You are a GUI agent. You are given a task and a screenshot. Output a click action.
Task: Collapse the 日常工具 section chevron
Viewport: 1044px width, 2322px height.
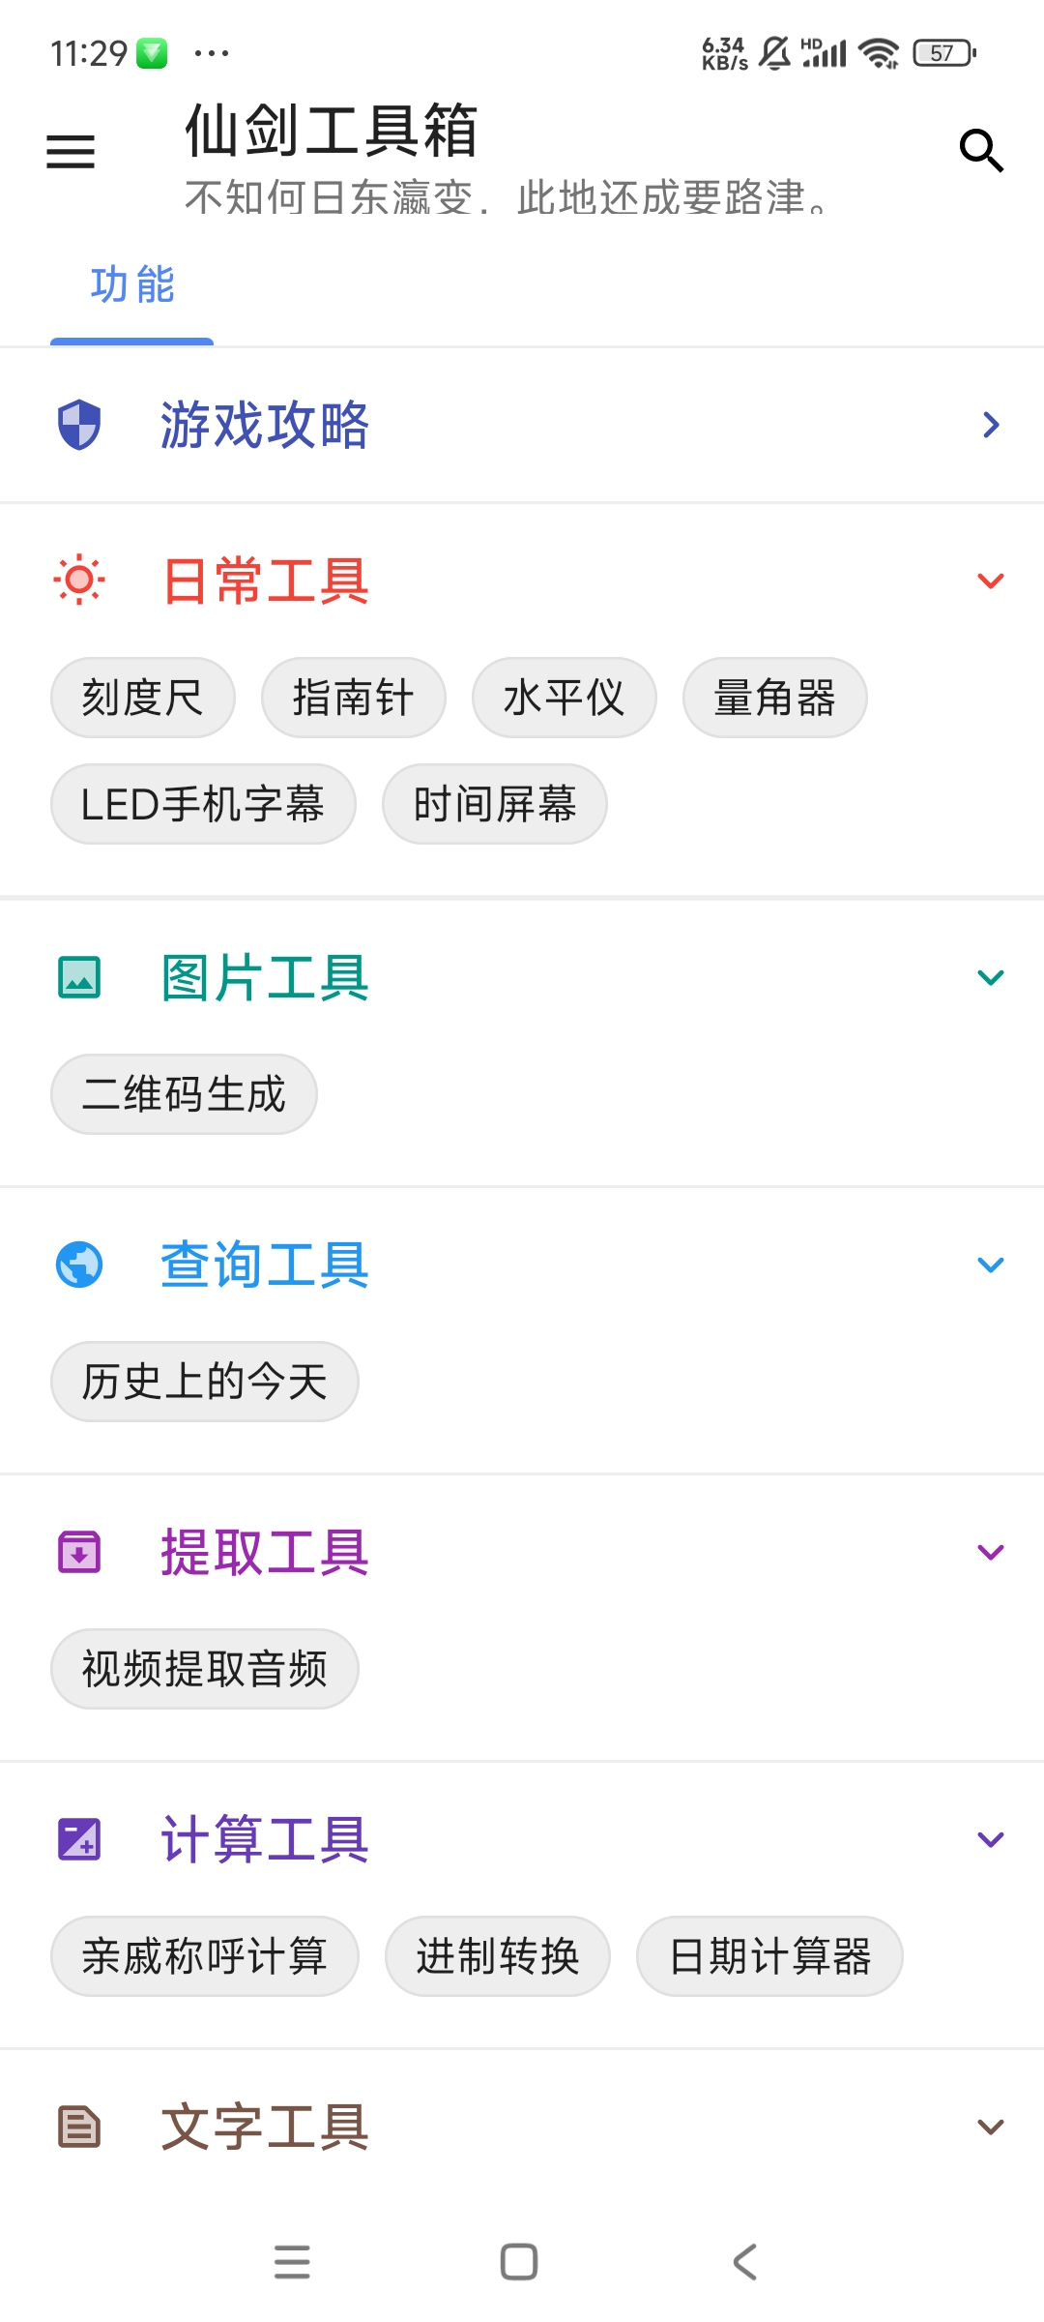pyautogui.click(x=991, y=580)
